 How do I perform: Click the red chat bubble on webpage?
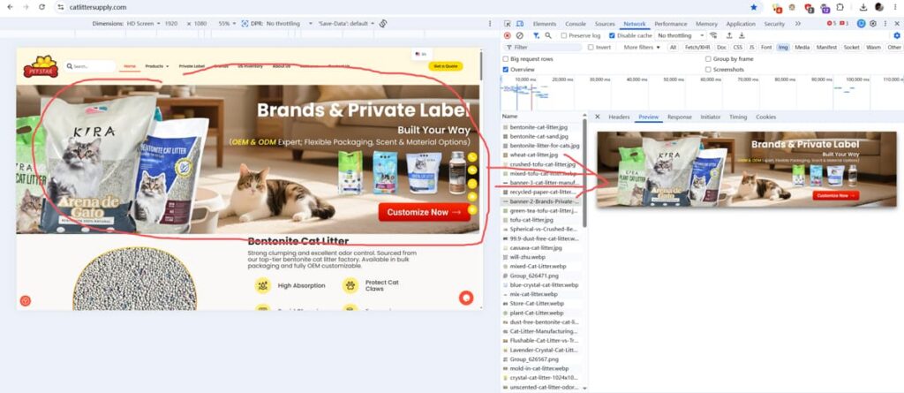pyautogui.click(x=466, y=298)
